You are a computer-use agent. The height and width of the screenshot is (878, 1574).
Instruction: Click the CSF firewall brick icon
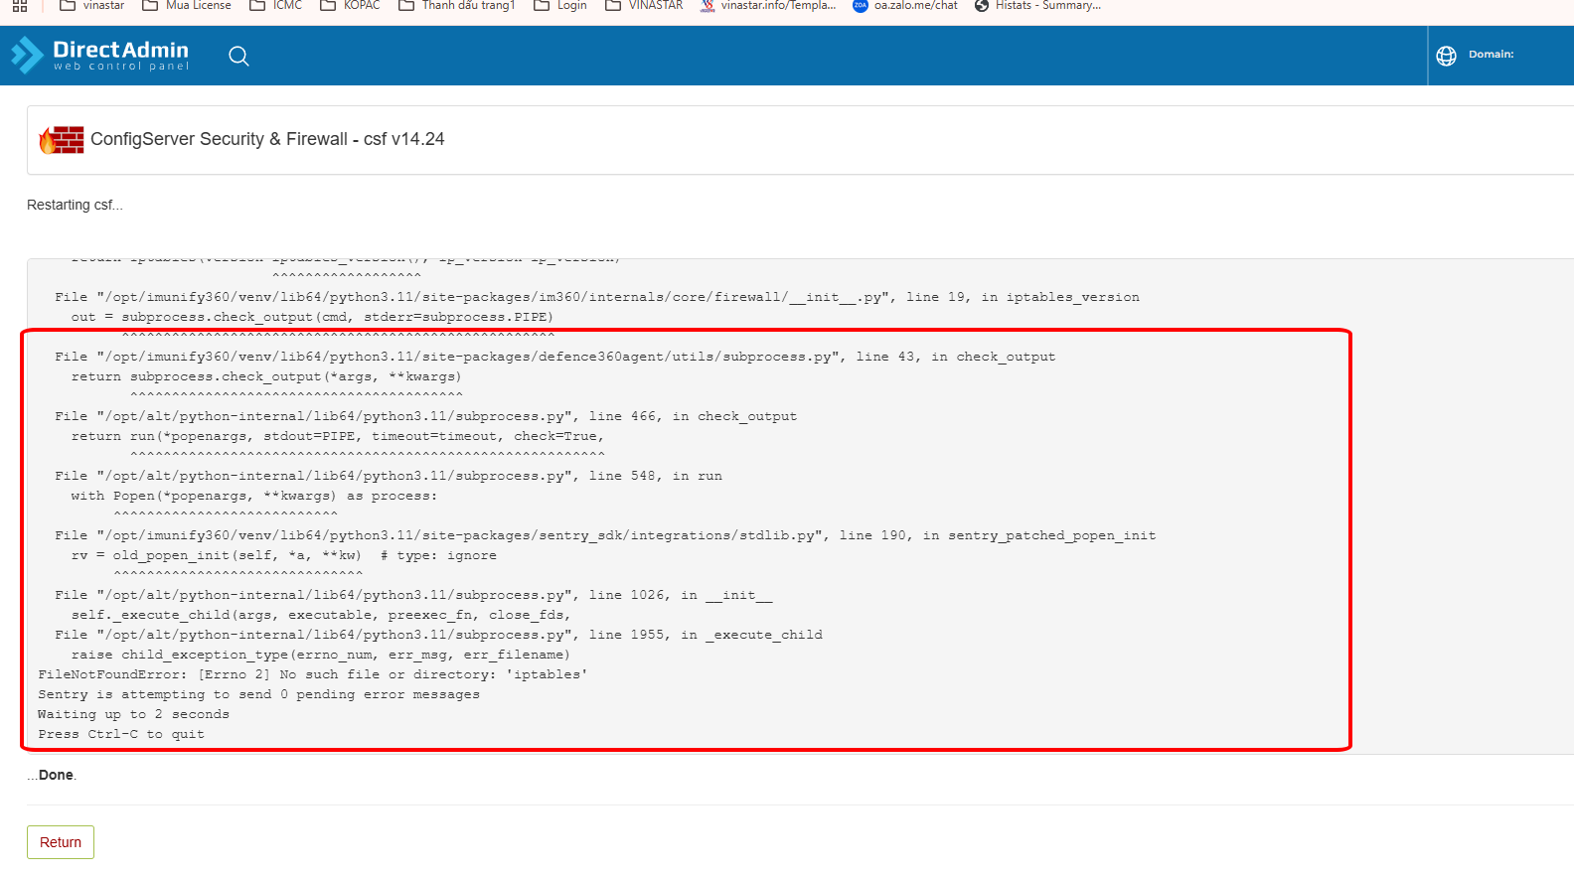[x=61, y=140]
